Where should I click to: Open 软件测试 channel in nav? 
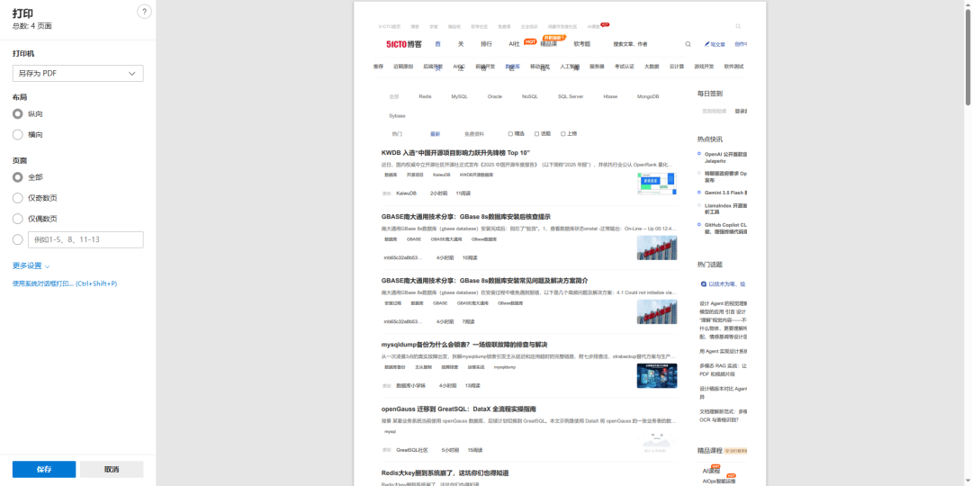click(x=734, y=67)
